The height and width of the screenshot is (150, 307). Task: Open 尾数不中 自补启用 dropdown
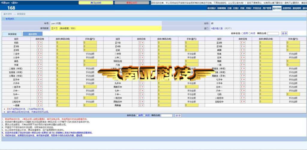(141, 87)
